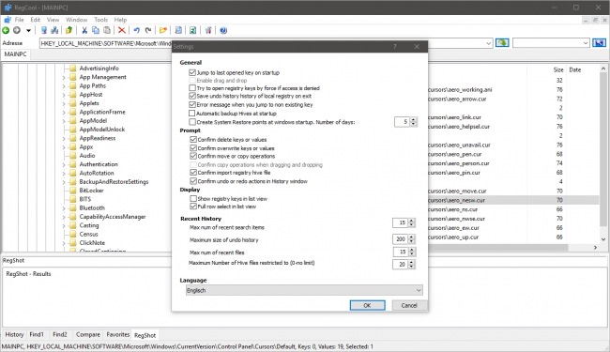The image size is (610, 352).
Task: Enable Try to open registry keys by force
Action: [191, 88]
